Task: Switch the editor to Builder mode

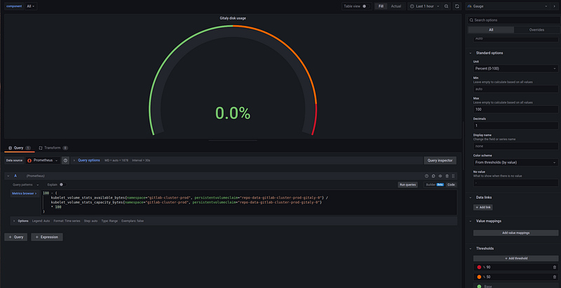Action: point(434,185)
